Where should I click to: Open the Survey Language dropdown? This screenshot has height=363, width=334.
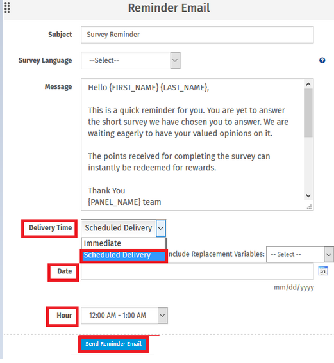pyautogui.click(x=131, y=60)
